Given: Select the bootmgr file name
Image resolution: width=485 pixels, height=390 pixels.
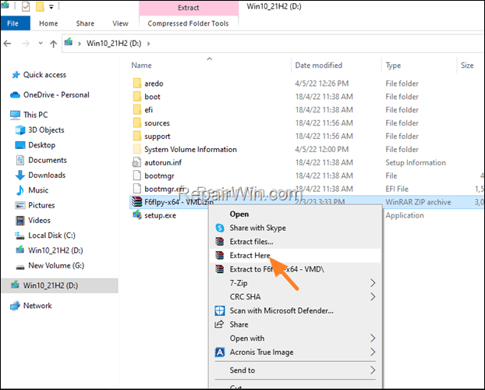Looking at the screenshot, I should coord(159,175).
